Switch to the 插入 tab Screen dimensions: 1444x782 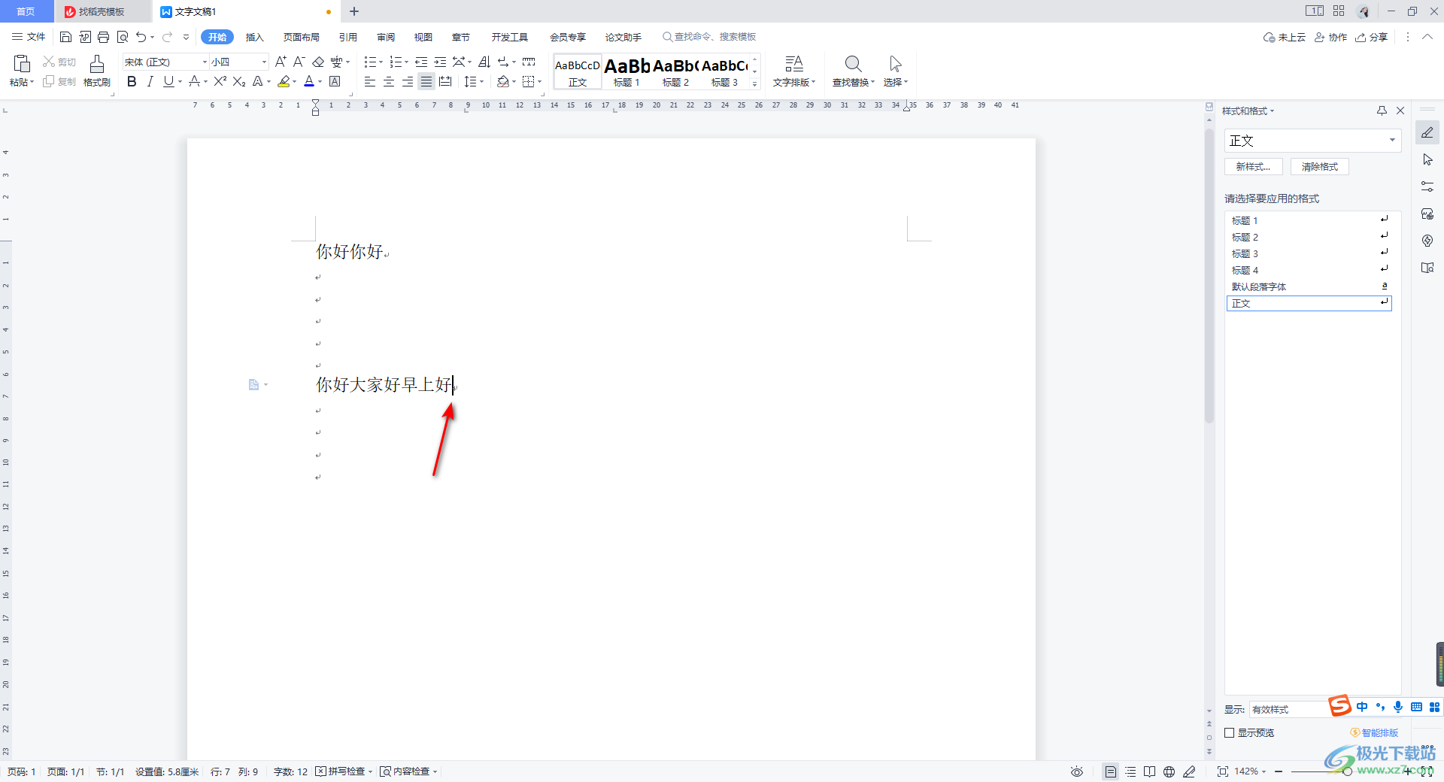[255, 37]
